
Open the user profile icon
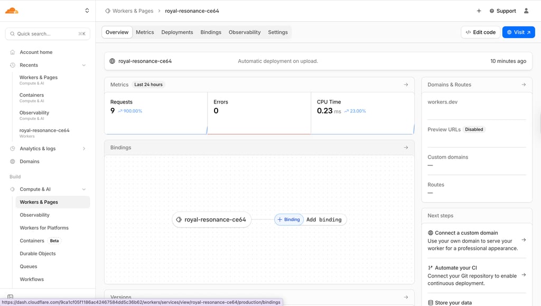coord(526,11)
